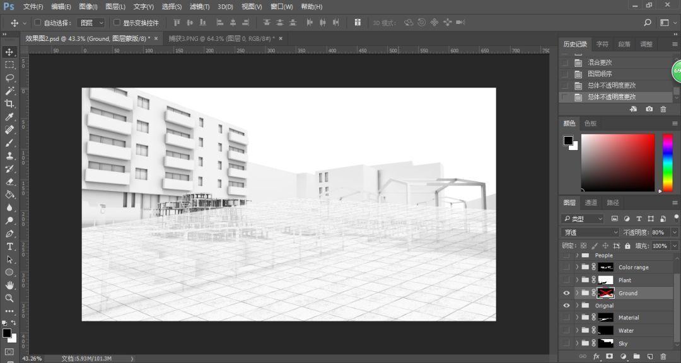Select the Crop tool

(x=9, y=104)
